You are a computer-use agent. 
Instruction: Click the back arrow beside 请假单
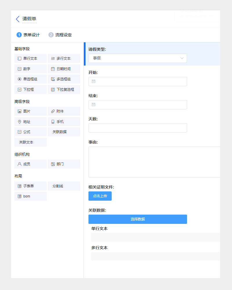[18, 19]
